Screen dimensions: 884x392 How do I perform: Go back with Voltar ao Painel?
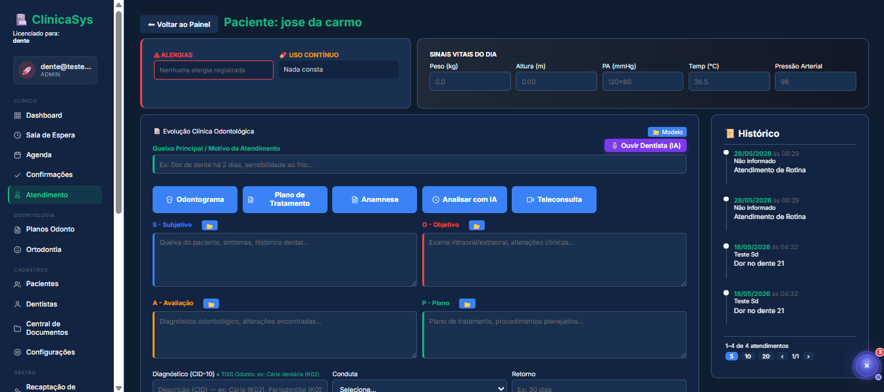point(179,24)
